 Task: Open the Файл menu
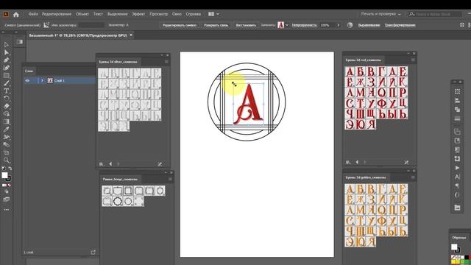(33, 14)
